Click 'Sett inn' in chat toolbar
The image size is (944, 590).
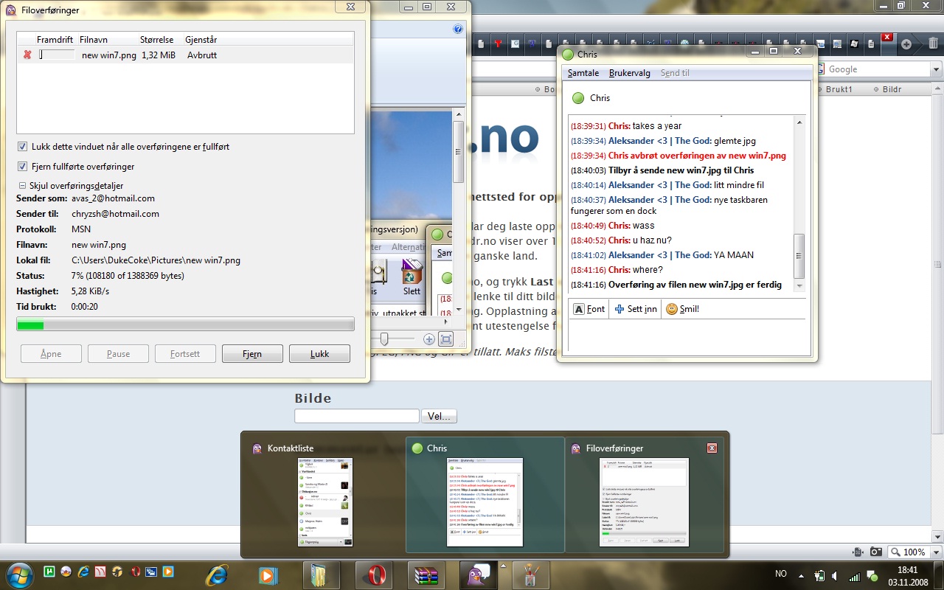click(636, 309)
